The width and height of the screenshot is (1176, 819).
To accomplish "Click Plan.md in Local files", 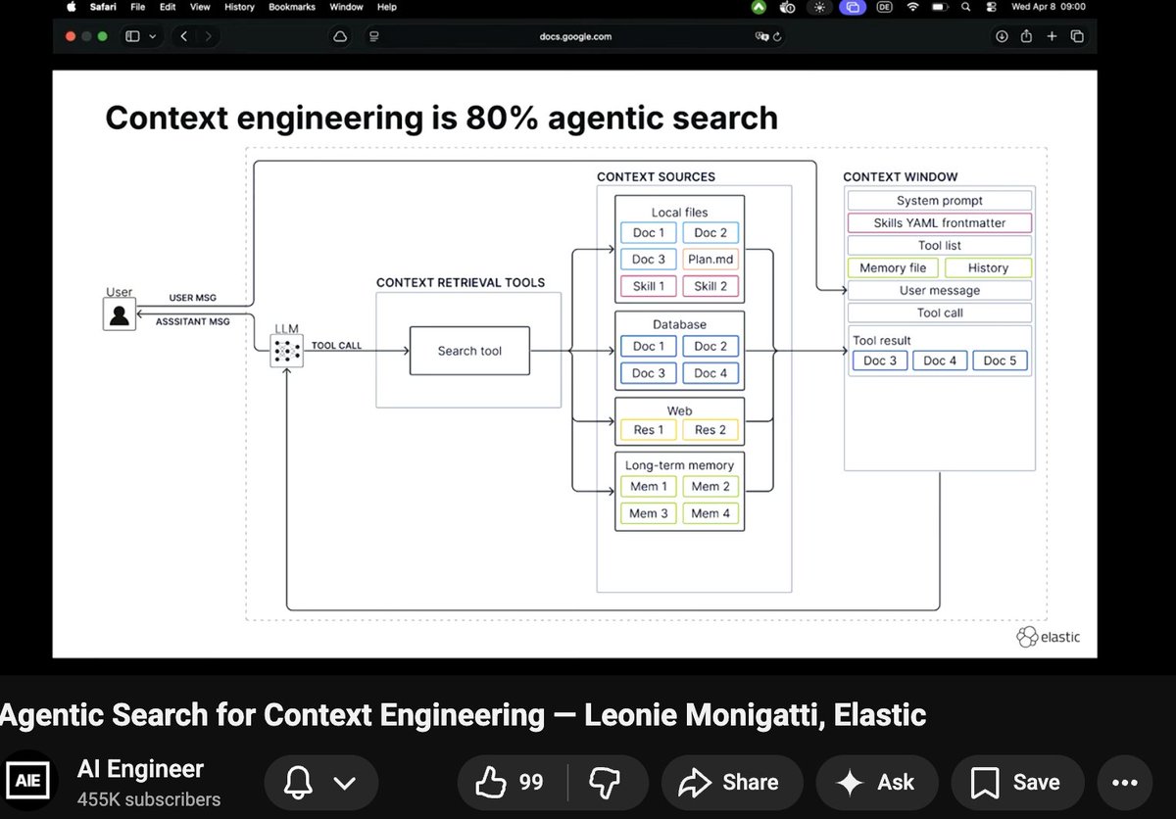I will click(710, 260).
